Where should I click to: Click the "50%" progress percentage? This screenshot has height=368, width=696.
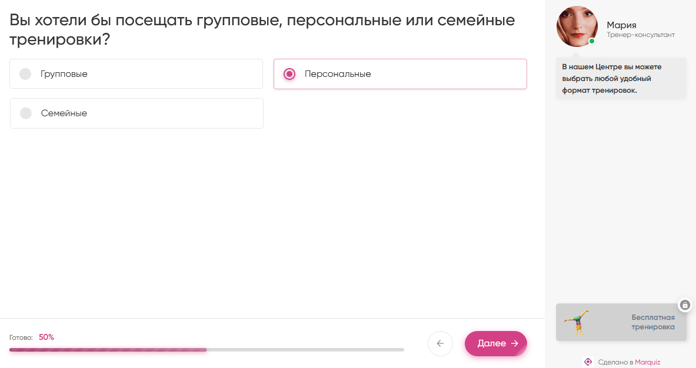(46, 337)
